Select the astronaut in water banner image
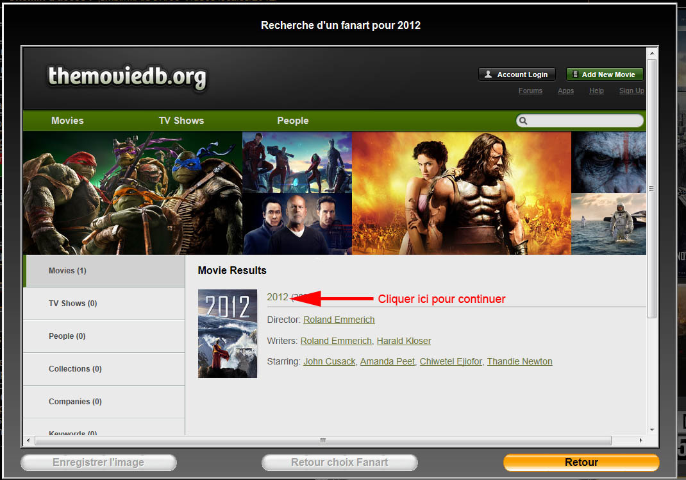 pos(608,224)
